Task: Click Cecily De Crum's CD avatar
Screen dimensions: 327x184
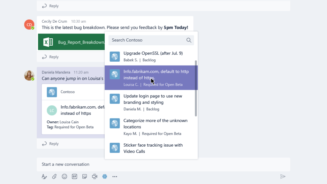Action: coord(29,25)
